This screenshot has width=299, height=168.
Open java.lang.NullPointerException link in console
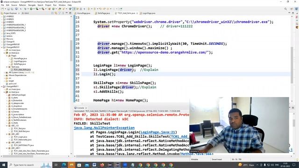pos(104,128)
